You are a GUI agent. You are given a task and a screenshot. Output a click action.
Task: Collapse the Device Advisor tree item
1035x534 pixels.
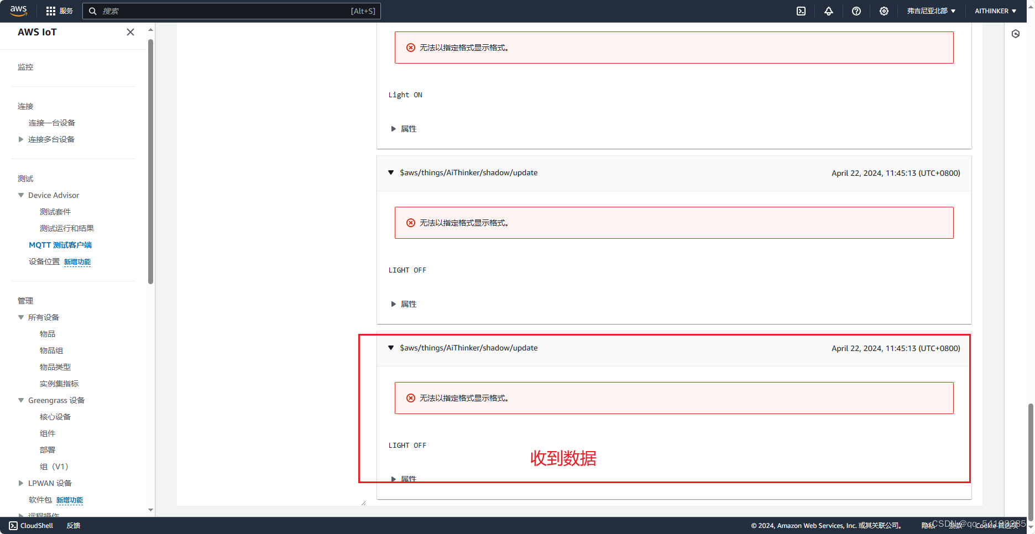[21, 195]
